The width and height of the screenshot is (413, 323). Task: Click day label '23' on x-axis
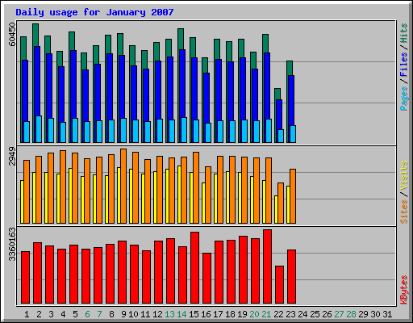coord(290,314)
